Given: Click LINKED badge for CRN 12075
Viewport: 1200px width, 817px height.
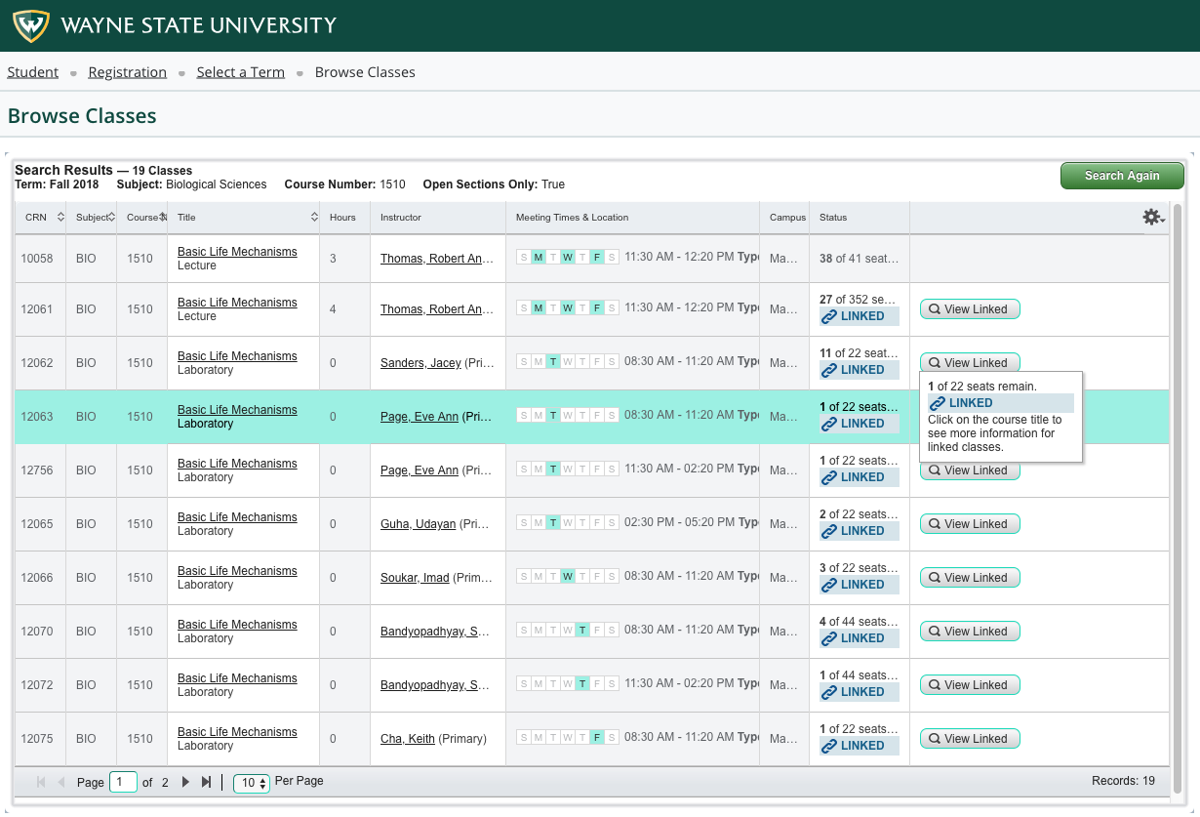Looking at the screenshot, I should coord(860,746).
